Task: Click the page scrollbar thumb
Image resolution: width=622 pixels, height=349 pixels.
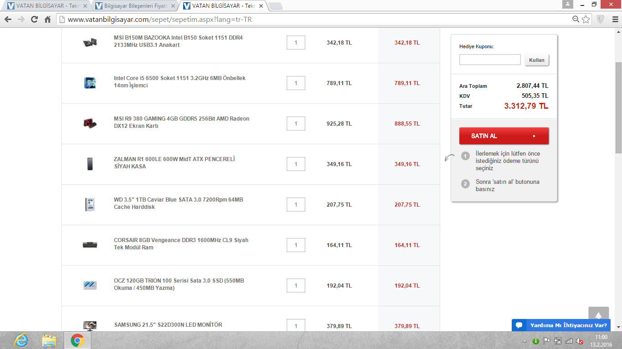Action: 618,108
